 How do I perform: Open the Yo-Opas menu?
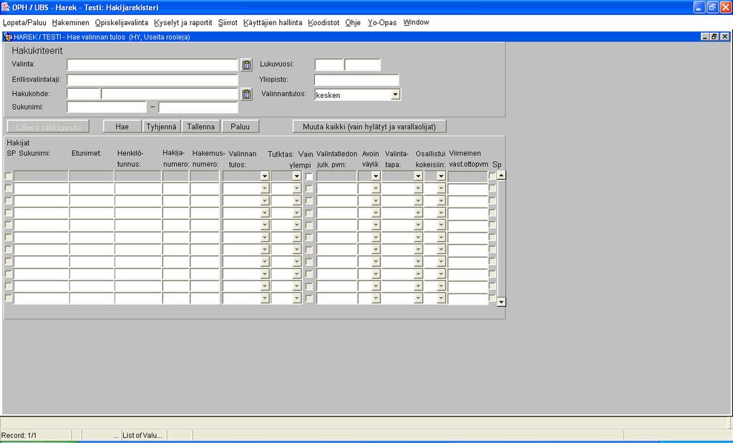coord(382,22)
